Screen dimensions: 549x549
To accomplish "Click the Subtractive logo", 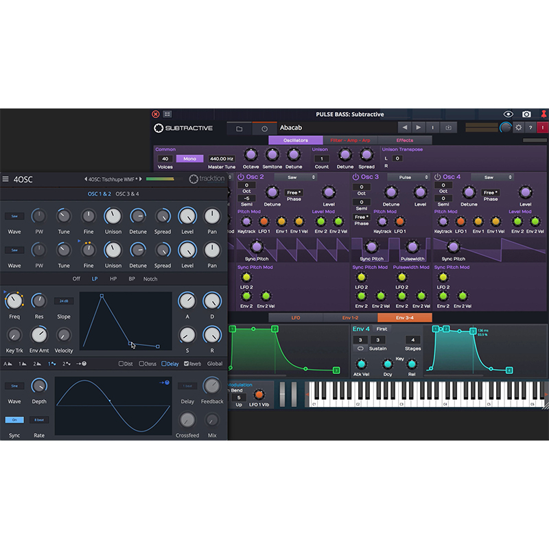I will (183, 128).
